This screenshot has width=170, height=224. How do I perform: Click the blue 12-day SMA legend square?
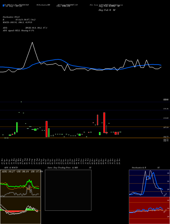[x=3, y=6]
